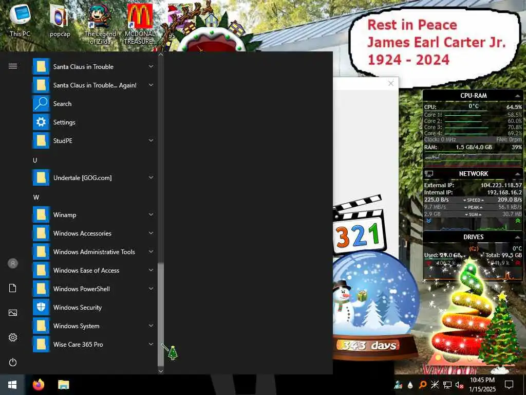The image size is (526, 395).
Task: Open Pictures from the Start sidebar
Action: coord(13,313)
